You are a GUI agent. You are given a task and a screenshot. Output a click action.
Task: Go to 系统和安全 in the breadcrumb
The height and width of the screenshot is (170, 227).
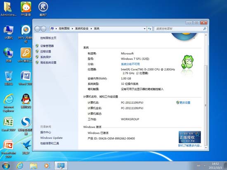click(82, 28)
